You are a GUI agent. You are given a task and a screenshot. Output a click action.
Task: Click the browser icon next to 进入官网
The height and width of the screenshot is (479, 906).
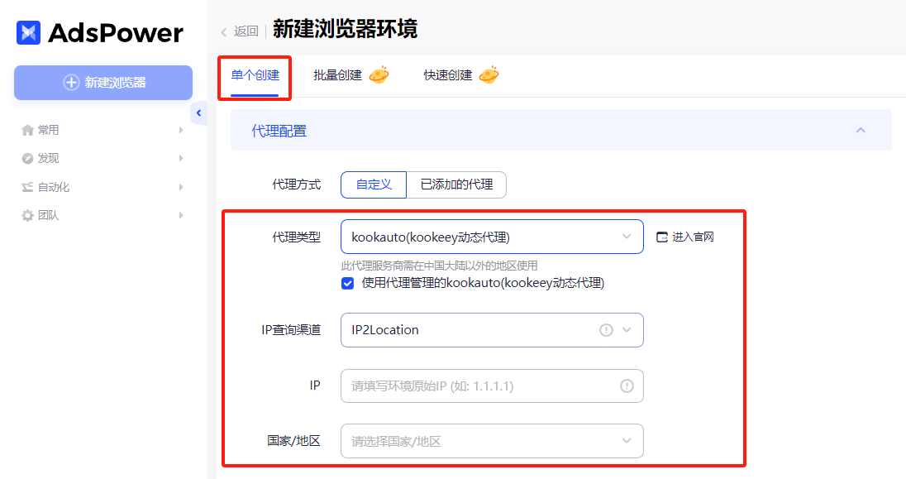click(x=661, y=237)
